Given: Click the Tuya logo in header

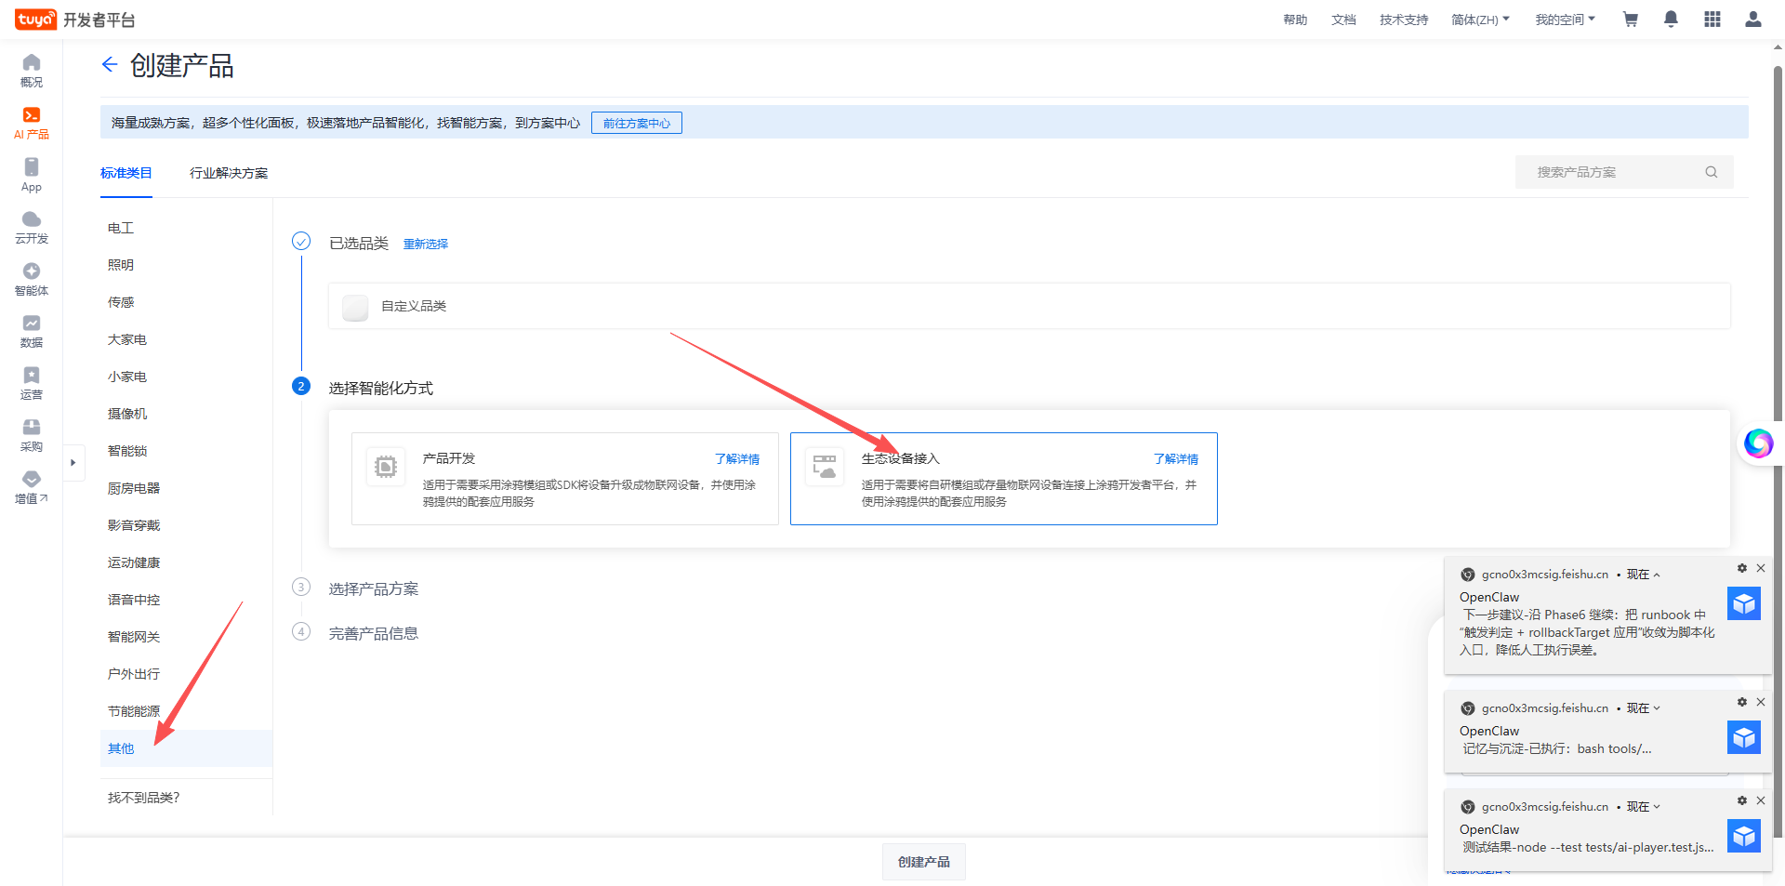Looking at the screenshot, I should point(35,20).
